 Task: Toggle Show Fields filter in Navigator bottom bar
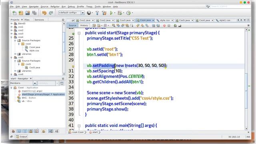coord(19,131)
